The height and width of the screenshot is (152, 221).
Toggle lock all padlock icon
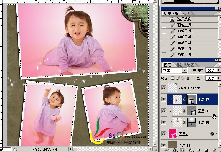coord(188,78)
